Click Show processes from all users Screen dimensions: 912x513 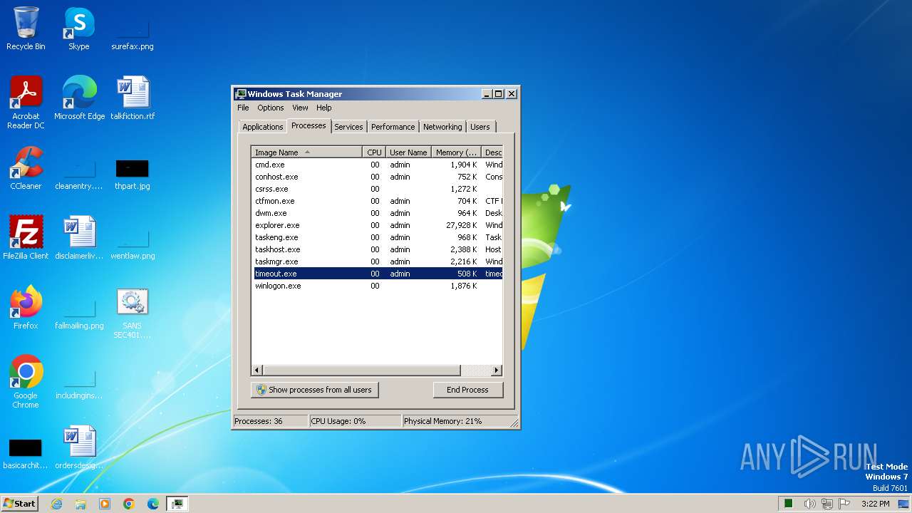(314, 390)
